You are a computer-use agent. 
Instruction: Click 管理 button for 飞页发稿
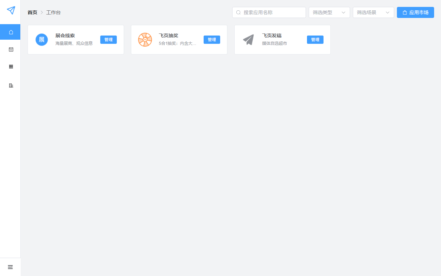315,40
